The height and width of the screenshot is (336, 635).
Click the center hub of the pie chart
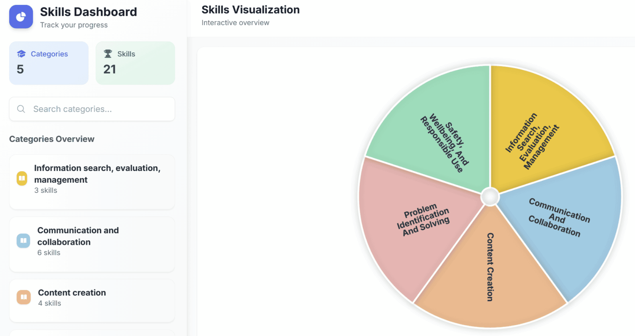pyautogui.click(x=490, y=197)
